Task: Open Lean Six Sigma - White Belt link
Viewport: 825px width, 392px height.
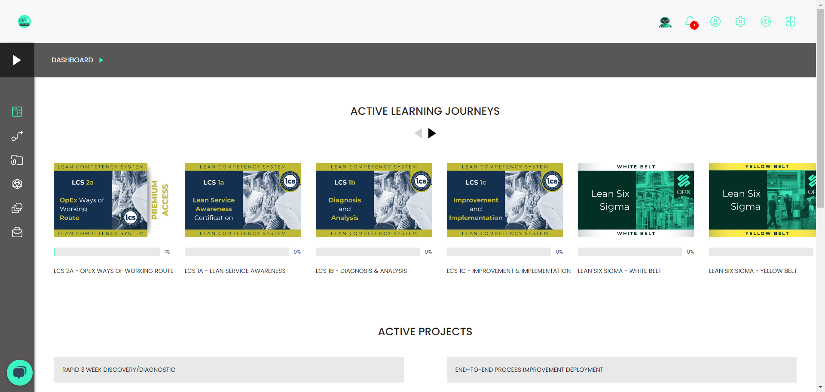Action: click(620, 271)
